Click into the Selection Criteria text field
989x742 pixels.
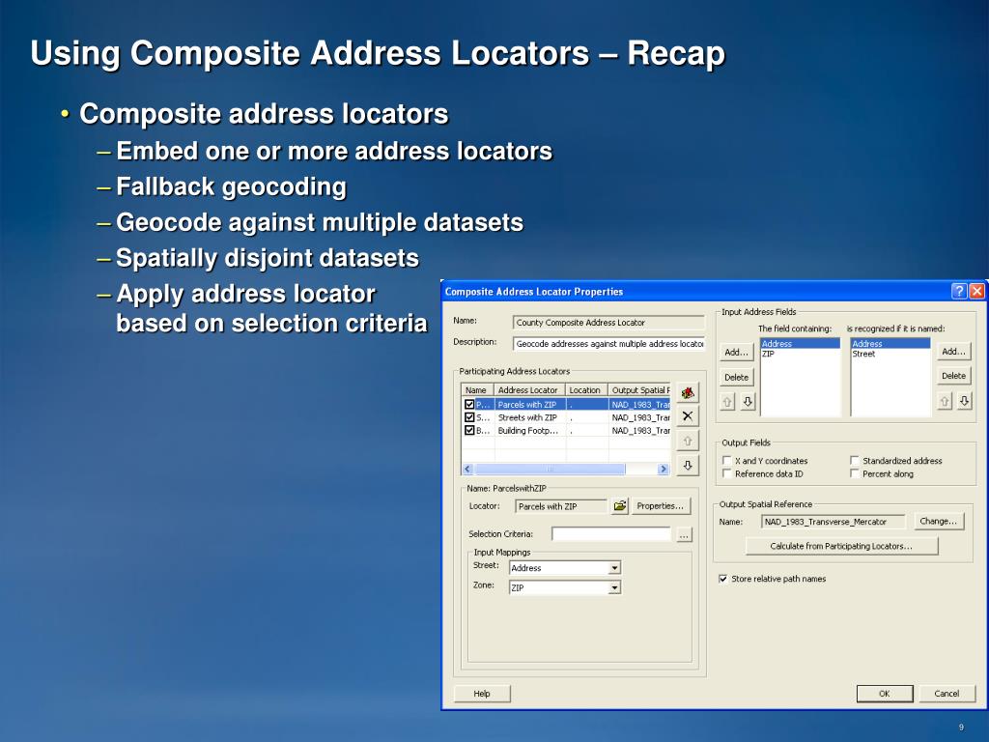(610, 534)
